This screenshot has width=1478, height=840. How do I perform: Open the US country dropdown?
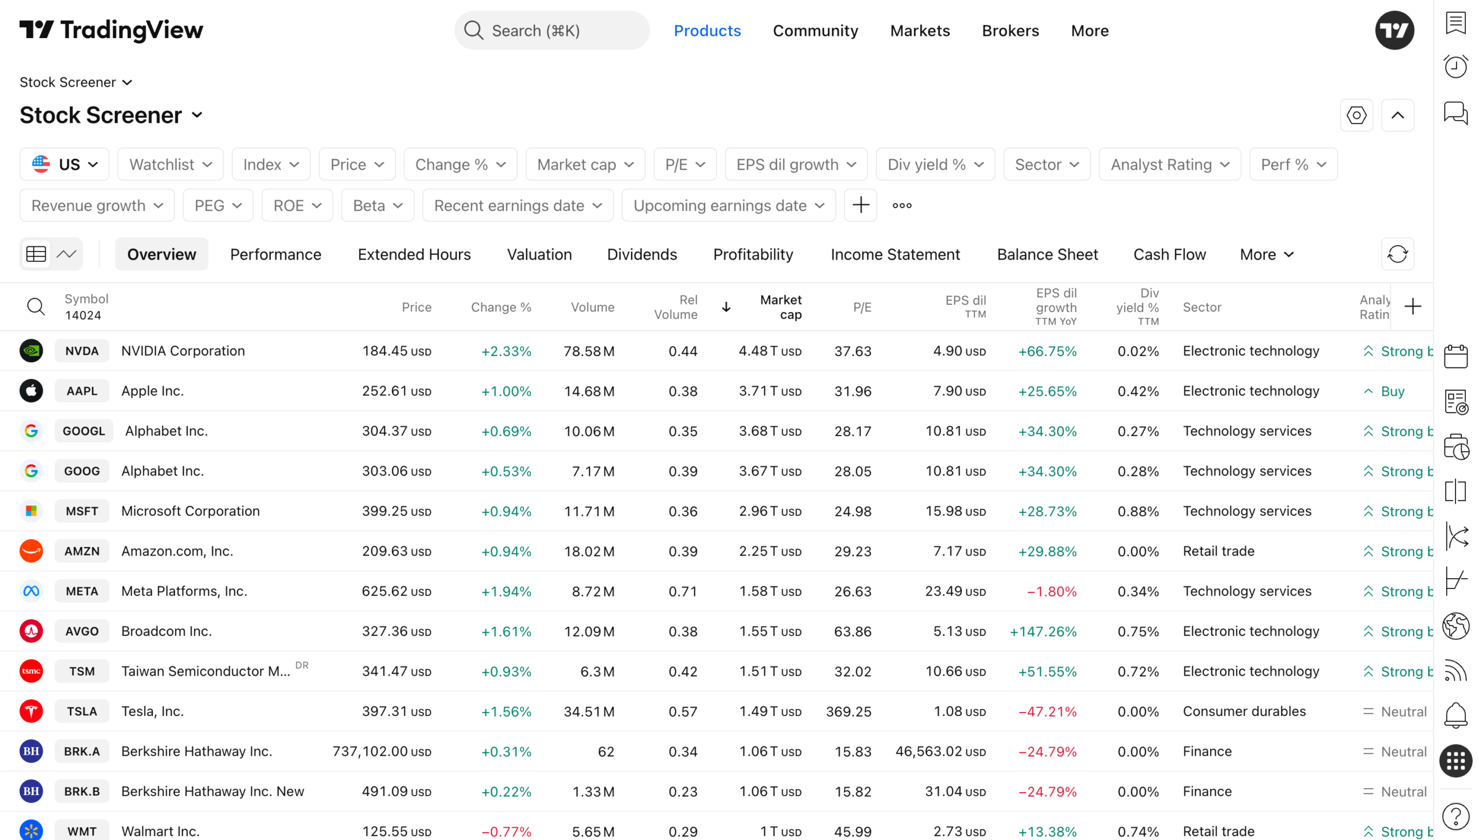click(64, 164)
